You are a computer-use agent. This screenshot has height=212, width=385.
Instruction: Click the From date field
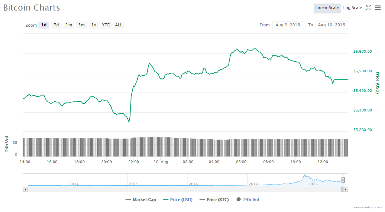[288, 25]
